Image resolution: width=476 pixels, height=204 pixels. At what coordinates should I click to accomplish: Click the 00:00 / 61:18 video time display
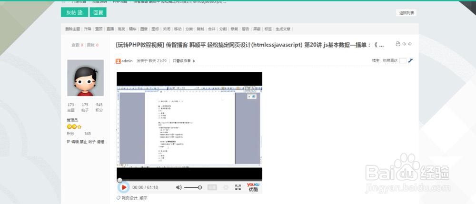(145, 187)
